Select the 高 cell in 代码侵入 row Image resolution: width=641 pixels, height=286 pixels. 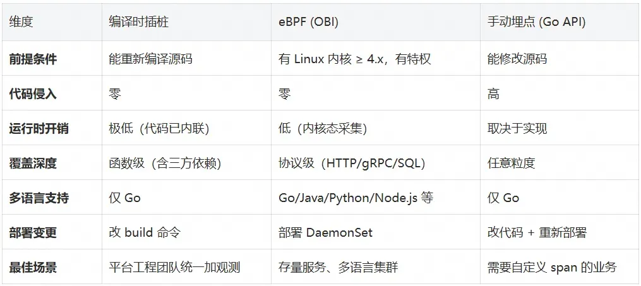[493, 94]
